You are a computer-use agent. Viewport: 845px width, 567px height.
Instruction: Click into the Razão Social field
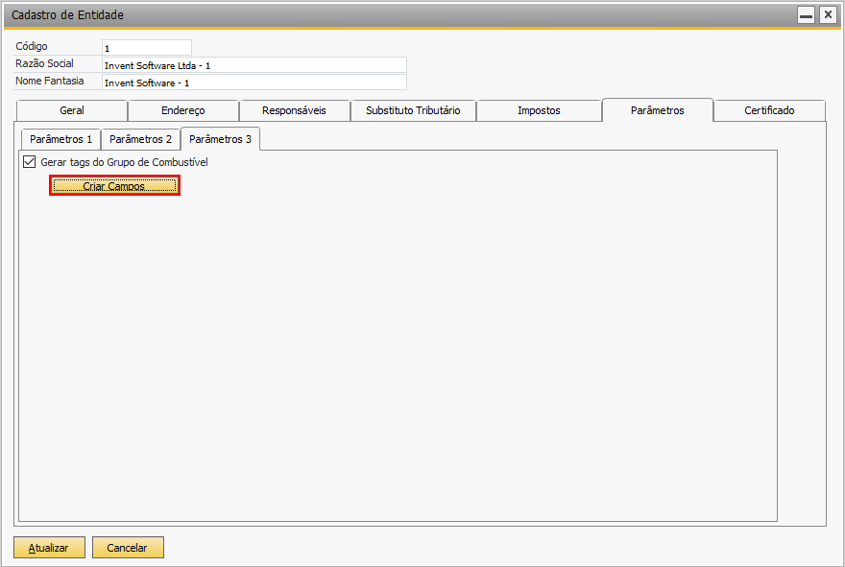click(254, 65)
